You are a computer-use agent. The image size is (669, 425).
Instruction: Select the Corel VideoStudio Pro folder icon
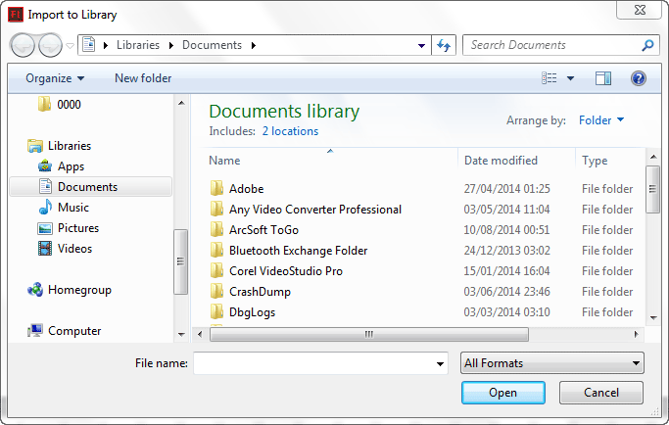(x=216, y=270)
